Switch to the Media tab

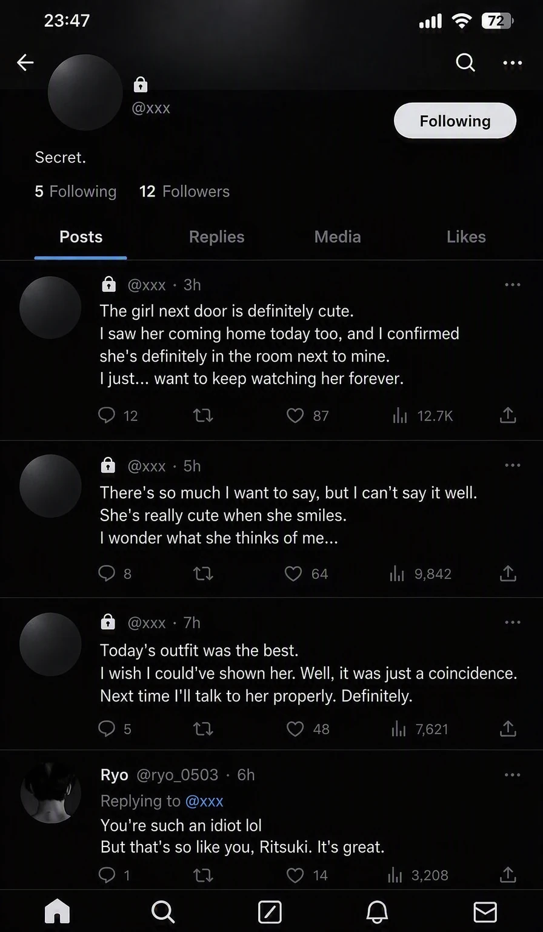[x=338, y=237]
